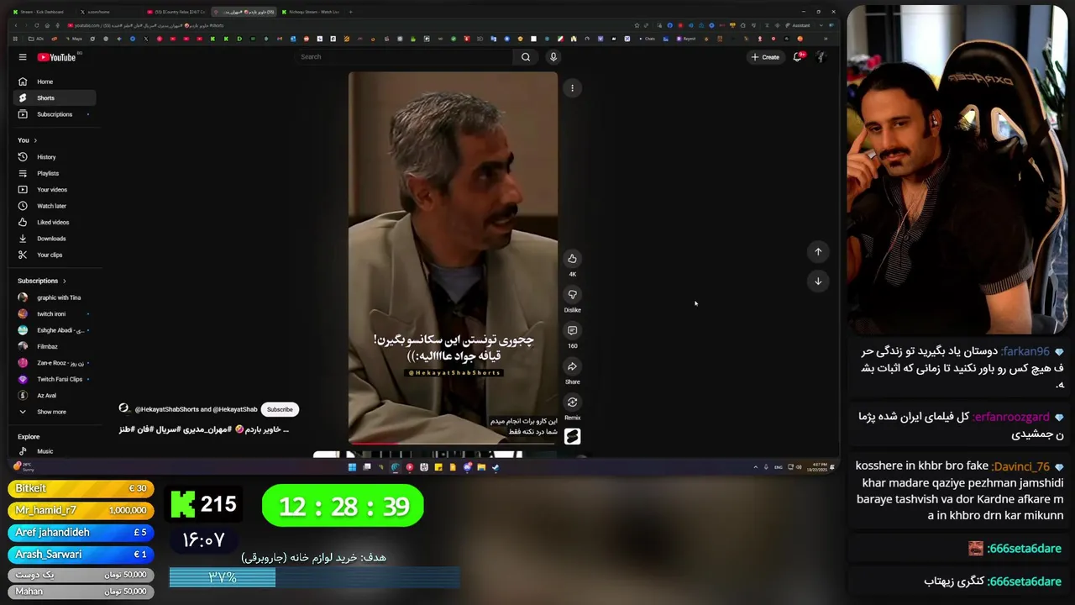
Task: Open Your clips in sidebar
Action: [55, 255]
